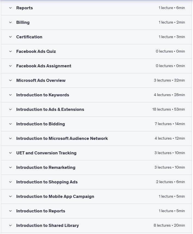
Task: Open Introduction to Shopping Ads section
Action: [x=47, y=182]
